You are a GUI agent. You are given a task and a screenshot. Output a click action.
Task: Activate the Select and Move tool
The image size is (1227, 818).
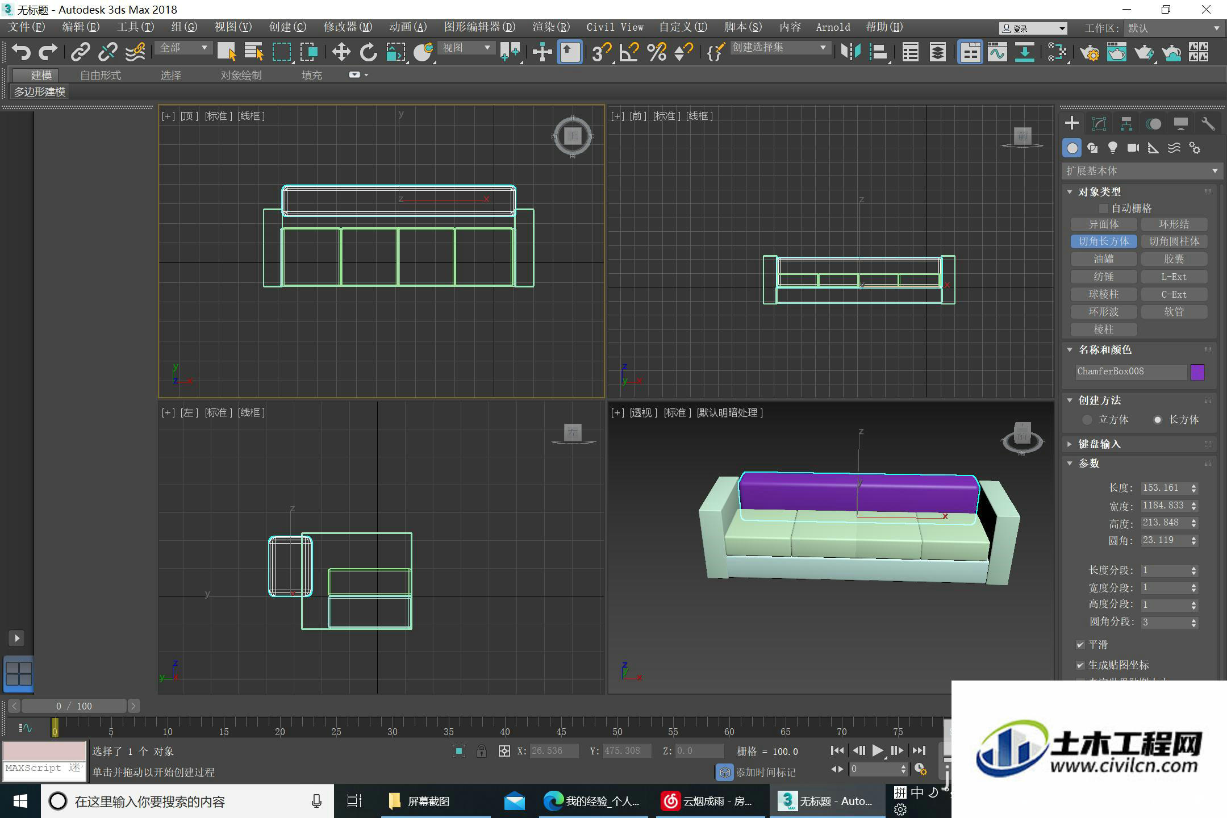341,52
